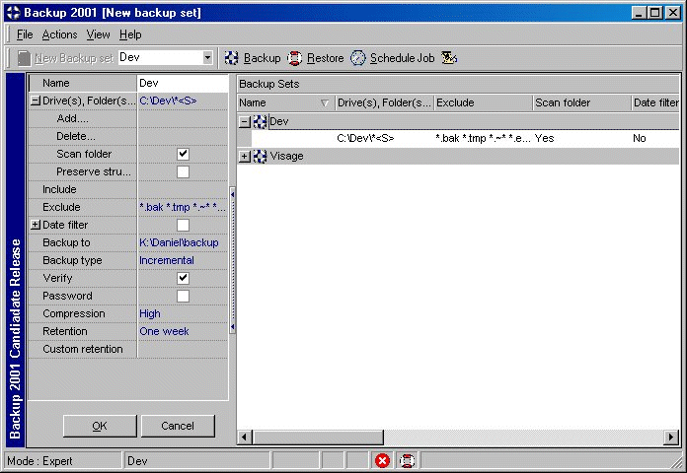Click the Date filter column header
Screen dimensions: 687x473
click(655, 102)
